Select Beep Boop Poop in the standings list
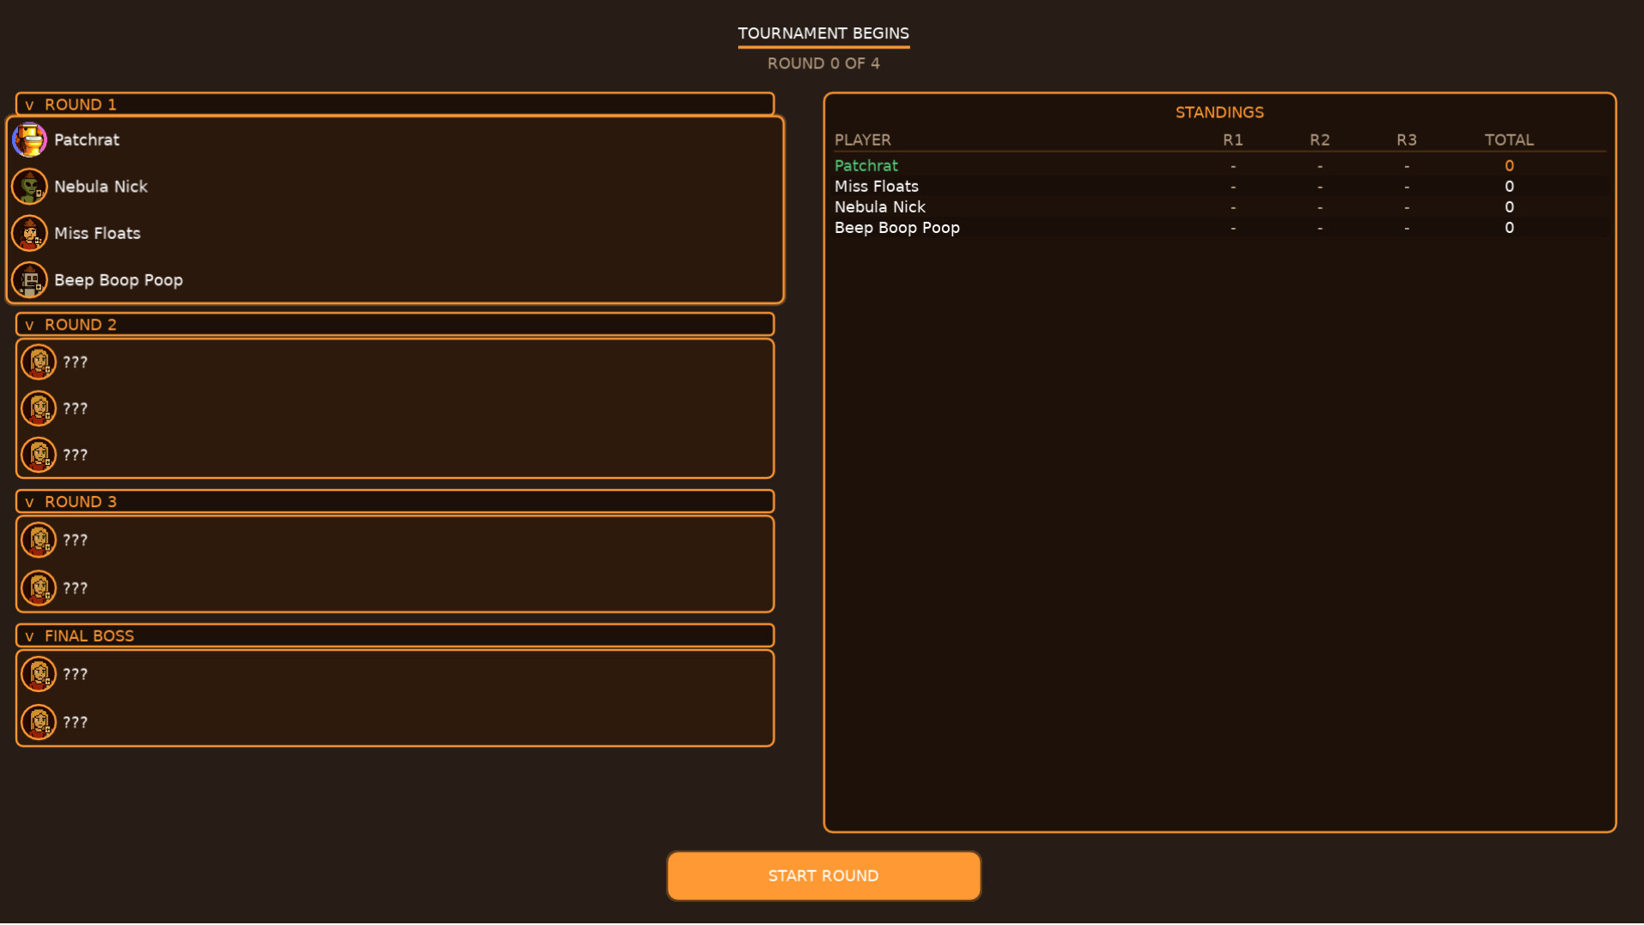 [896, 227]
